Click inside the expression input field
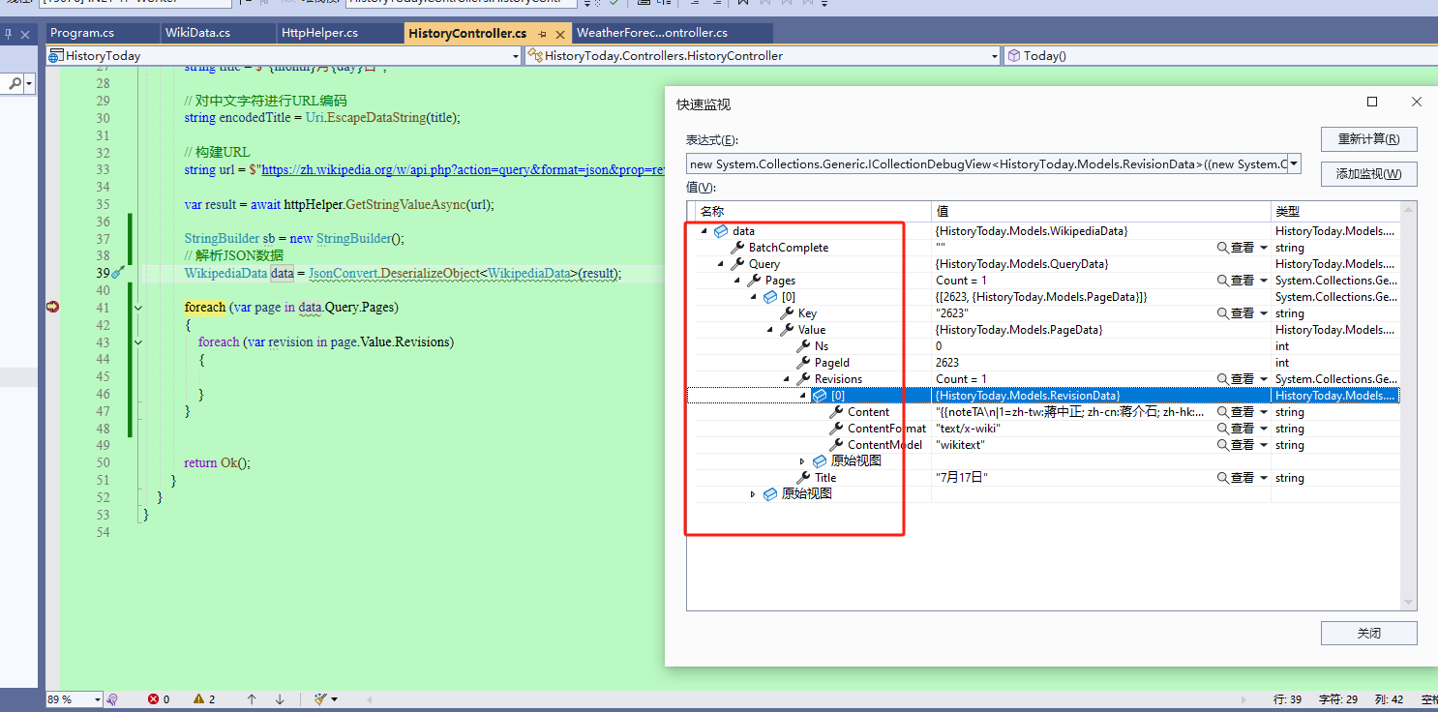This screenshot has height=712, width=1438. pyautogui.click(x=987, y=164)
